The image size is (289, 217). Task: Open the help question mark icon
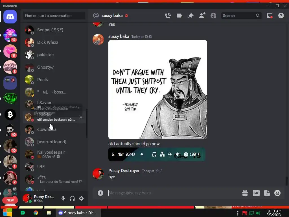(x=281, y=16)
